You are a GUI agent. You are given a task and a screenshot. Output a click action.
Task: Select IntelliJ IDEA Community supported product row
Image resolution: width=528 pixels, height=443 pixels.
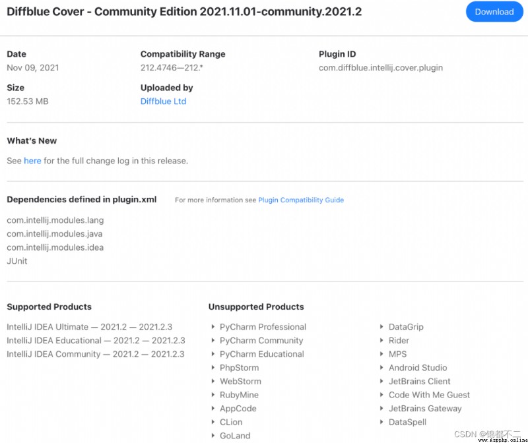pyautogui.click(x=96, y=354)
